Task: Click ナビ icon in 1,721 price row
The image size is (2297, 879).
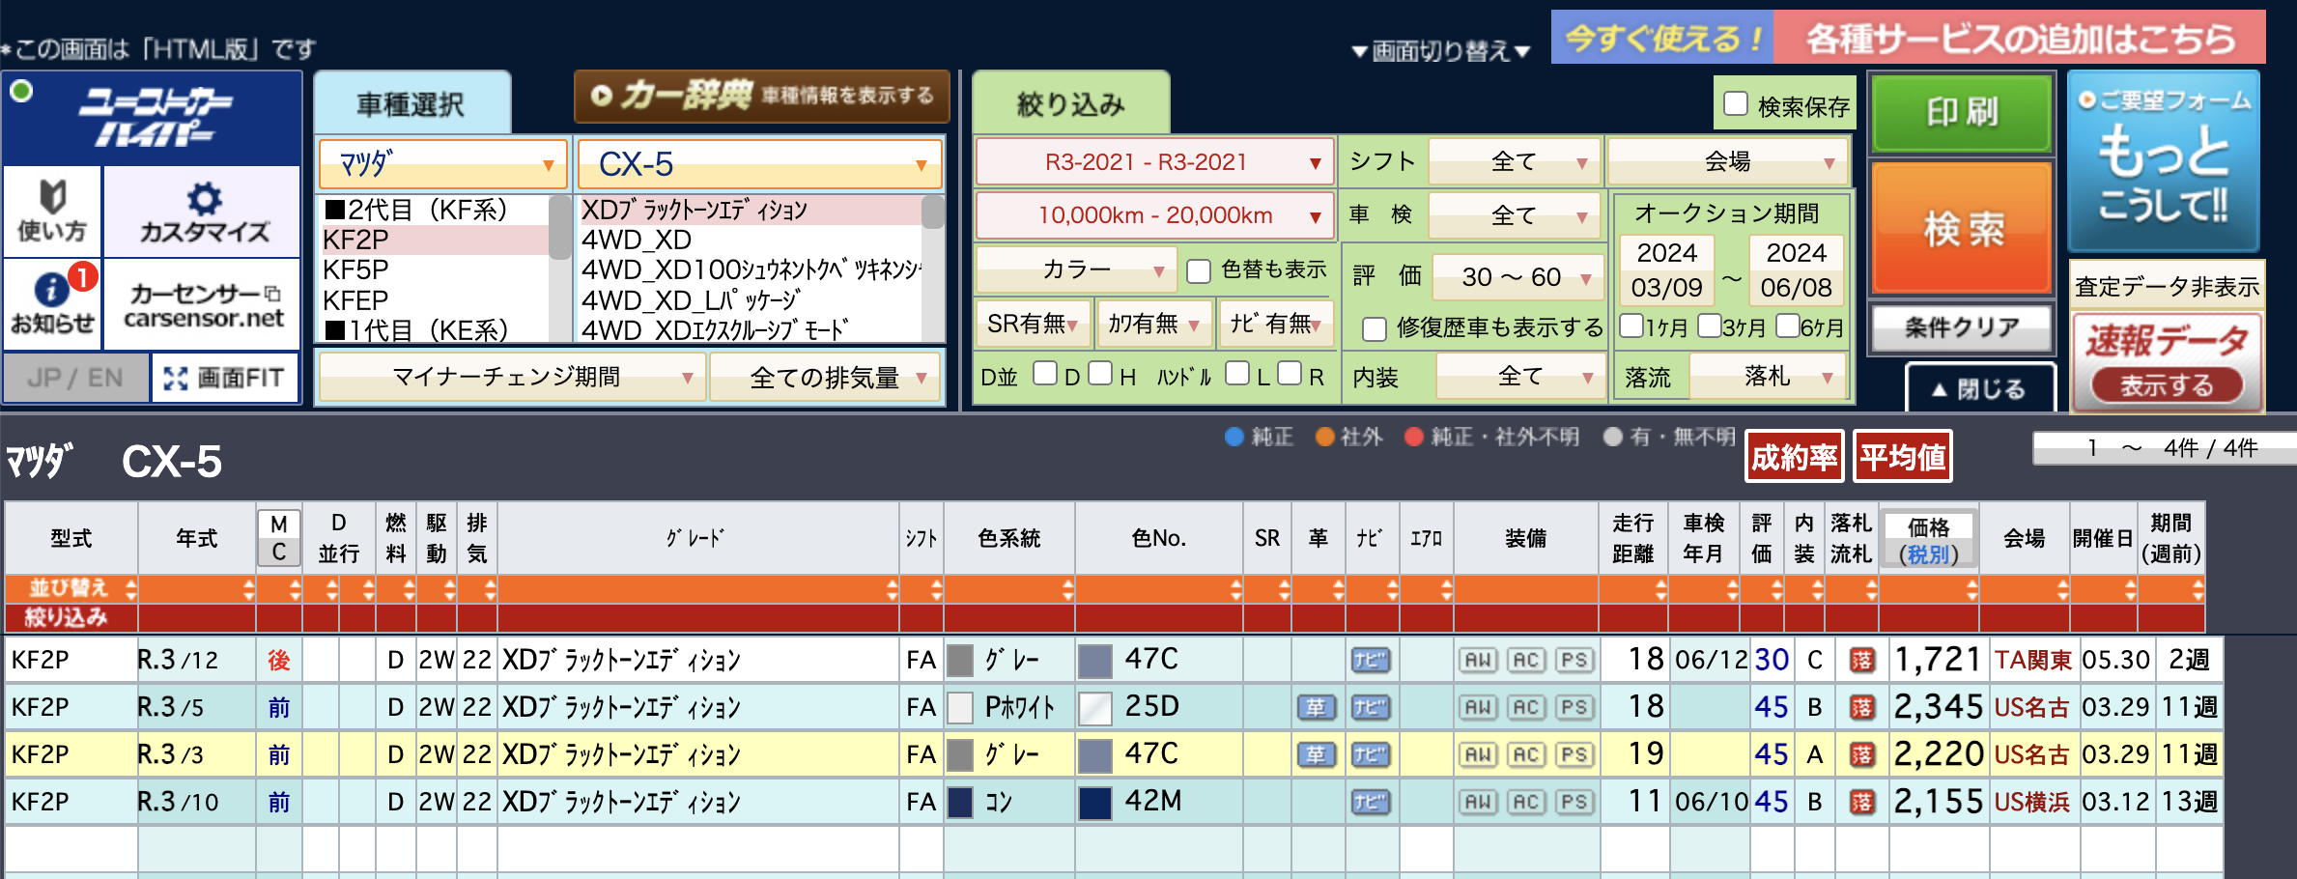Action: point(1370,660)
